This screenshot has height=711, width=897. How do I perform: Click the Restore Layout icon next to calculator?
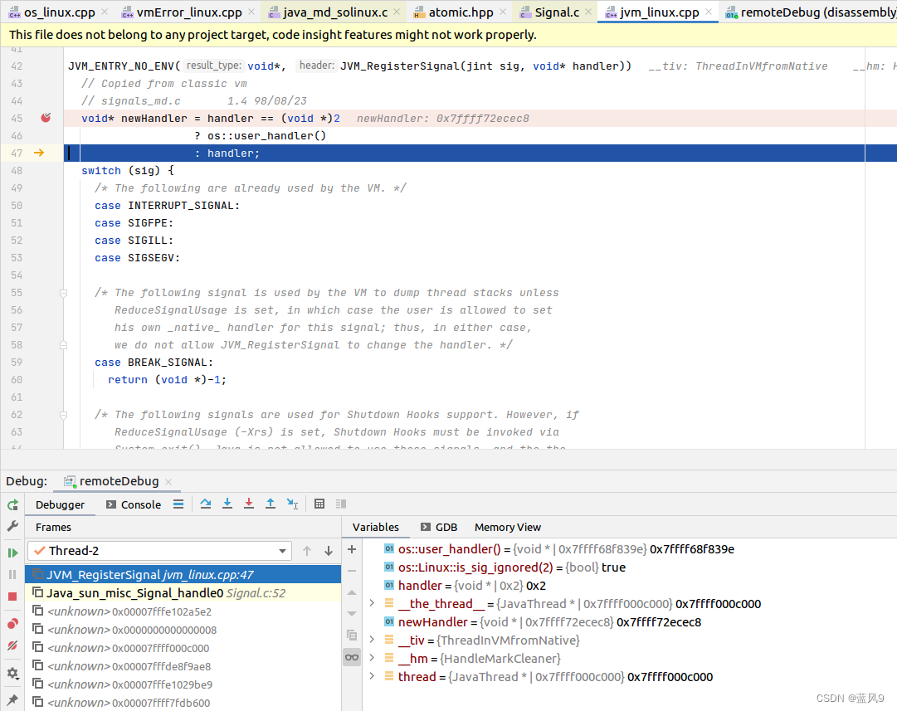342,504
